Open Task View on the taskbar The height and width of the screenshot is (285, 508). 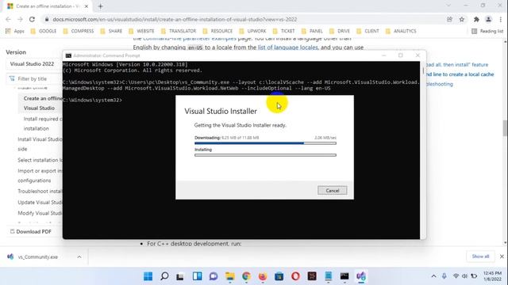(180, 276)
